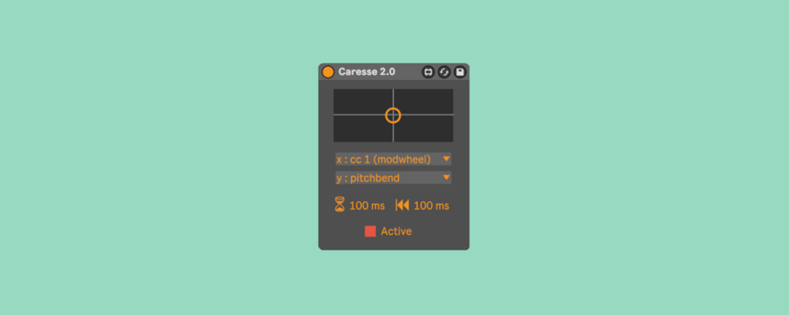Click the orange ring handle in XY pad
Image resolution: width=789 pixels, height=315 pixels.
[x=393, y=115]
